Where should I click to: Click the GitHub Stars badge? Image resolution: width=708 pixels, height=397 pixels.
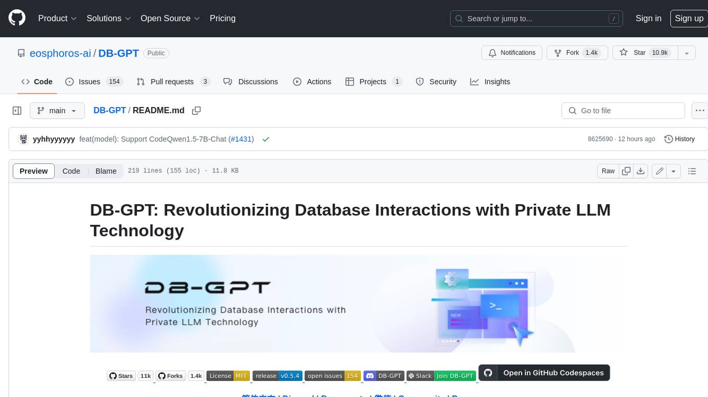[x=121, y=376]
